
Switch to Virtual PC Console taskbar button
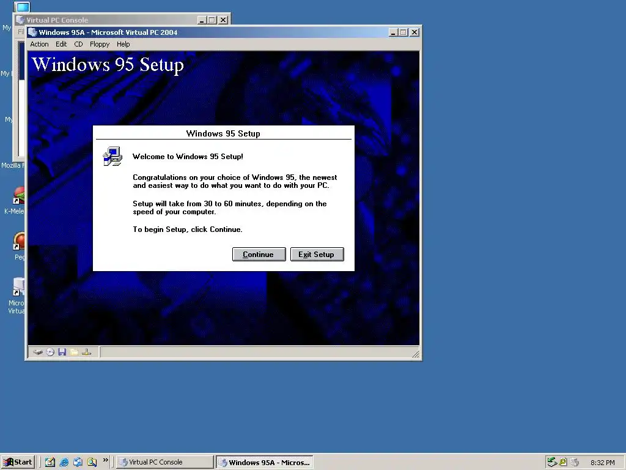point(165,462)
